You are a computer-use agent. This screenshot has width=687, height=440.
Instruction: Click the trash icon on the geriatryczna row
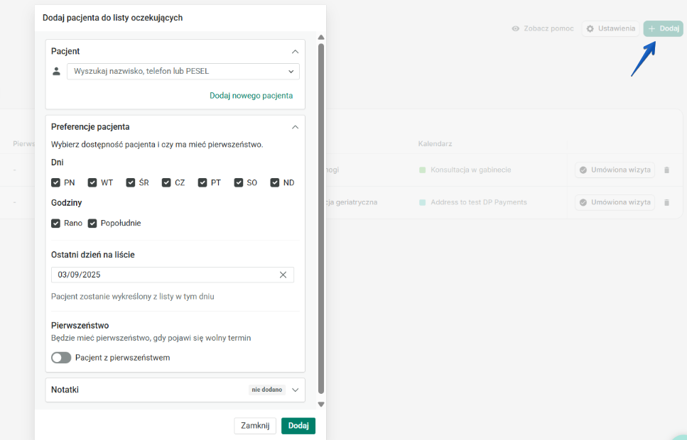point(666,202)
